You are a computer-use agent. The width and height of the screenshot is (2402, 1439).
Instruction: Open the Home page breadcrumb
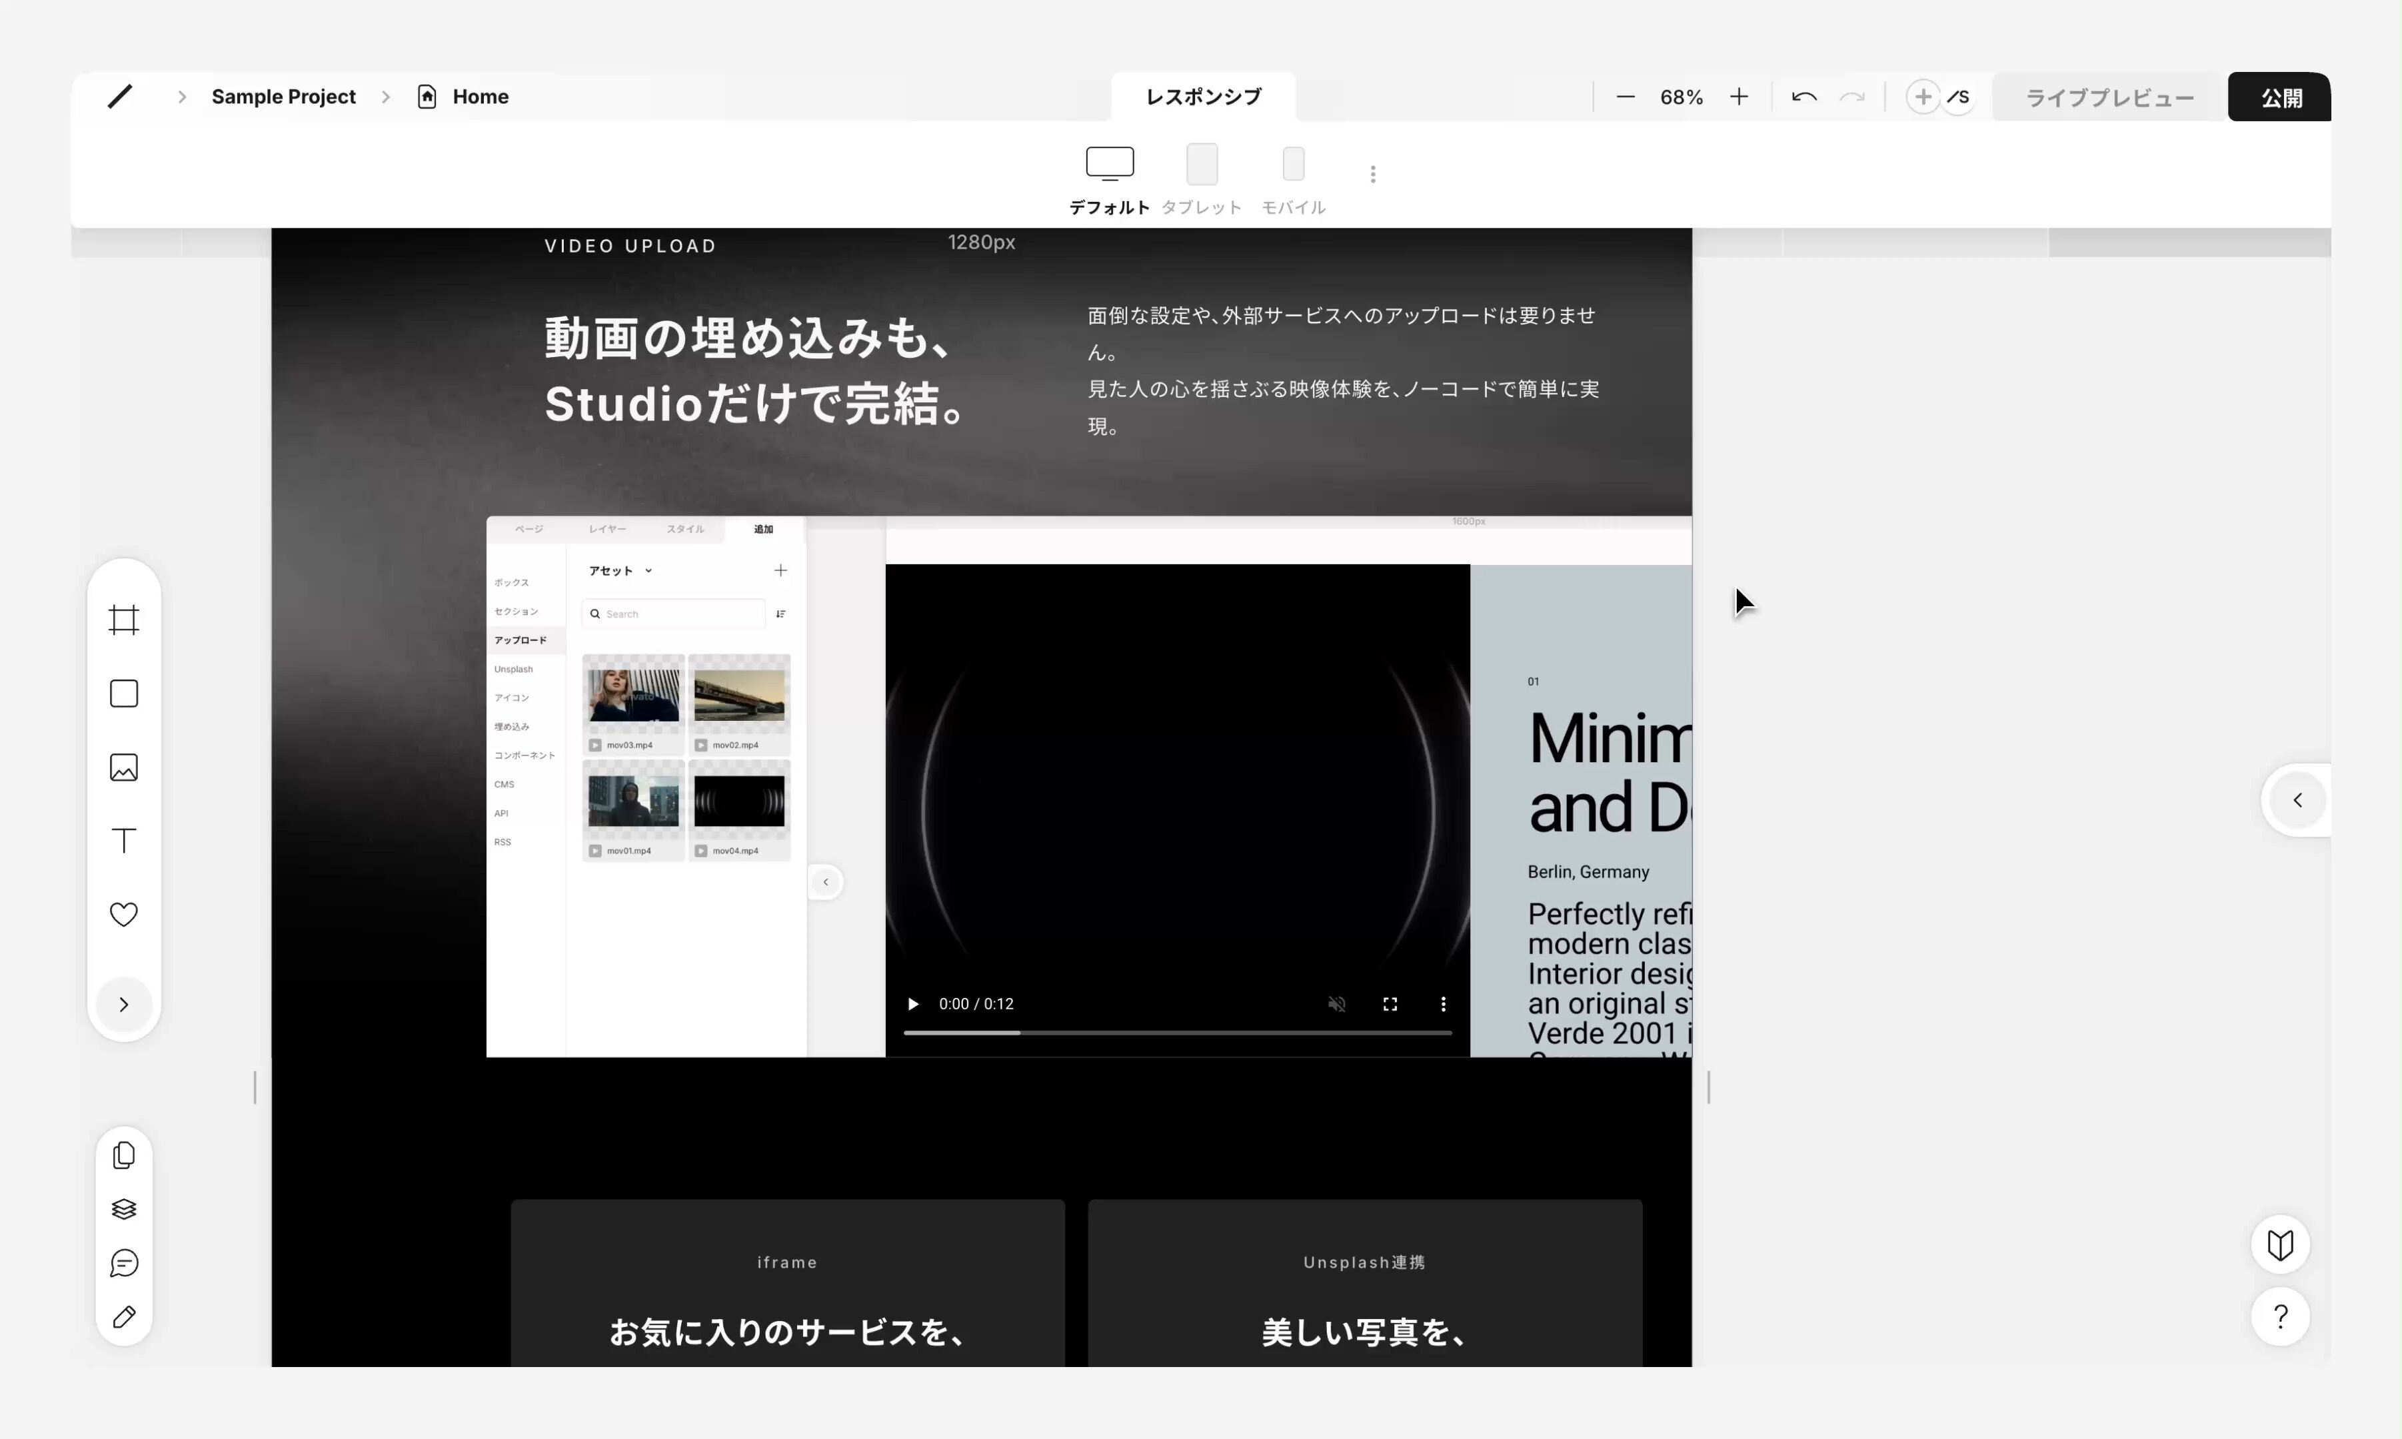pyautogui.click(x=481, y=96)
